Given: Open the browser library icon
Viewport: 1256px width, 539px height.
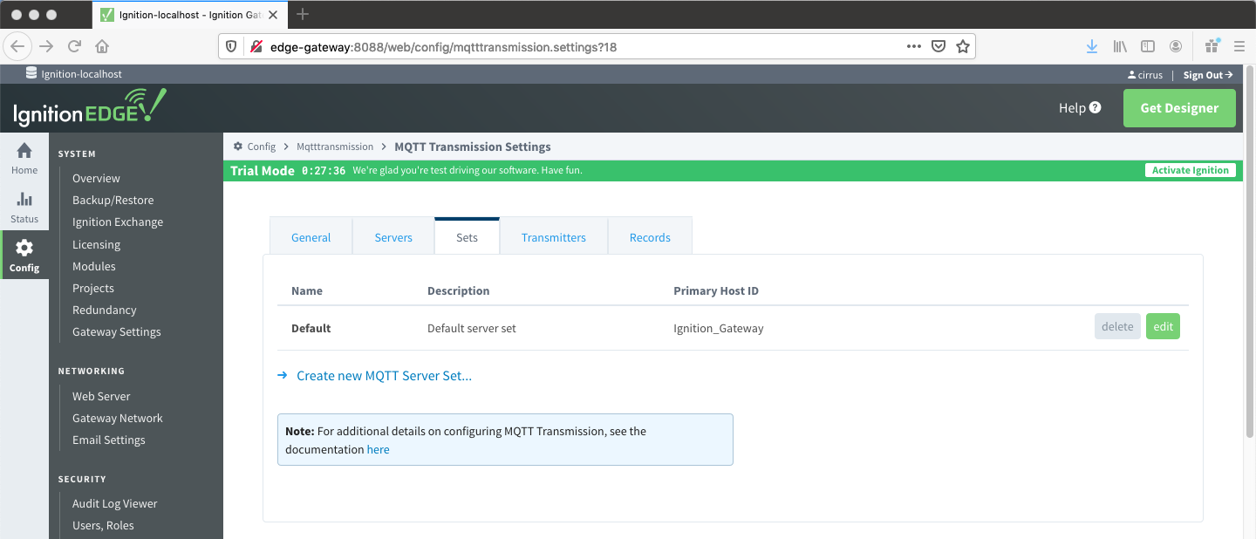Looking at the screenshot, I should (x=1121, y=46).
